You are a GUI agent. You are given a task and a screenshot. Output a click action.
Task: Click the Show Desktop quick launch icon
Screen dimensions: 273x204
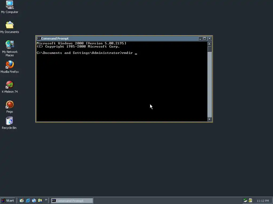pos(22,201)
